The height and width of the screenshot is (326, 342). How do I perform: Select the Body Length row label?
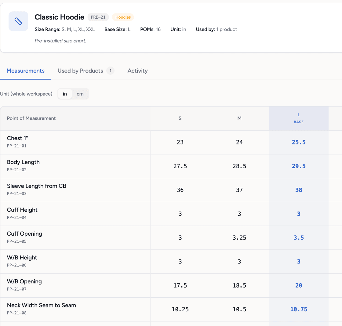coord(23,162)
